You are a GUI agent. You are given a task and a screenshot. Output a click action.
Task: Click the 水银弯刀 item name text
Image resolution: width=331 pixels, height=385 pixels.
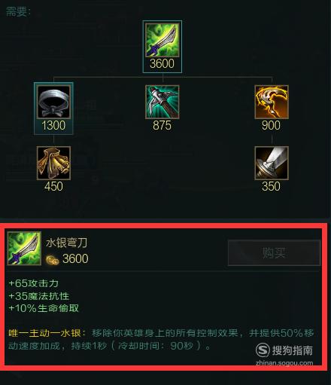click(x=66, y=243)
